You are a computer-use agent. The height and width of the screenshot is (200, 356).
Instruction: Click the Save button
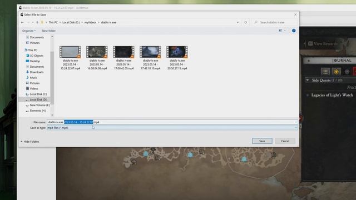[x=262, y=141]
